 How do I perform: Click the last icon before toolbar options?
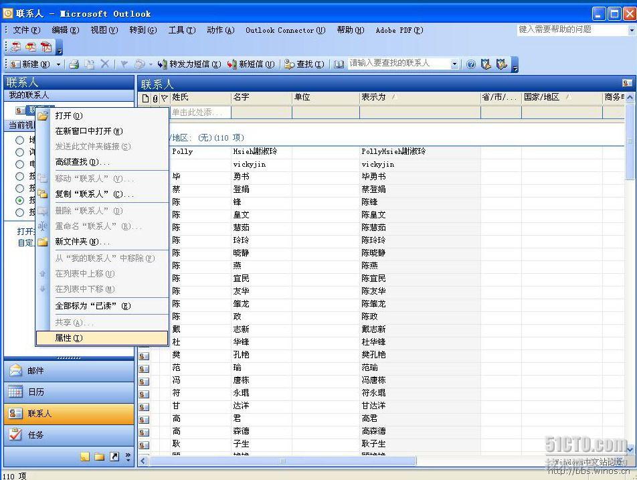pyautogui.click(x=502, y=64)
